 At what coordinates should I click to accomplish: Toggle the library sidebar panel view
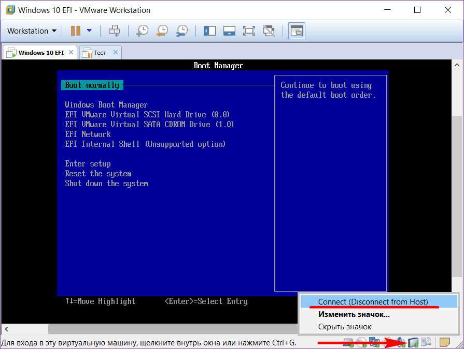(209, 31)
